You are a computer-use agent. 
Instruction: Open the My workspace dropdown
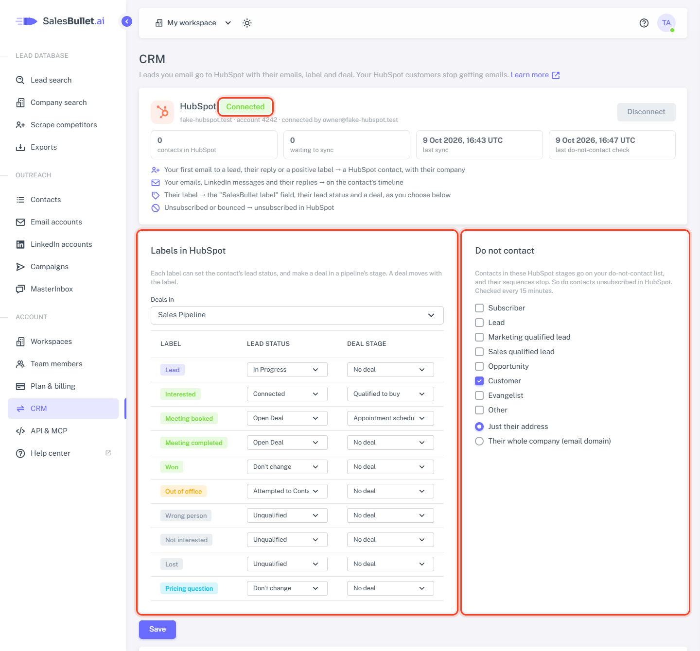pyautogui.click(x=193, y=23)
